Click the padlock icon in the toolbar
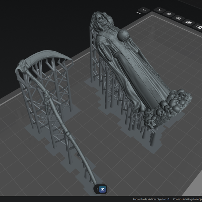The height and width of the screenshot is (202, 202). point(198,27)
